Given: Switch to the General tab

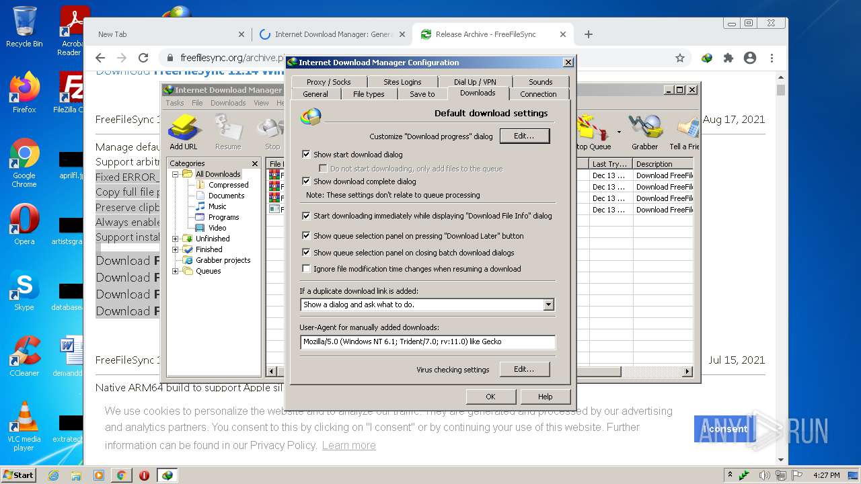Looking at the screenshot, I should pyautogui.click(x=315, y=94).
